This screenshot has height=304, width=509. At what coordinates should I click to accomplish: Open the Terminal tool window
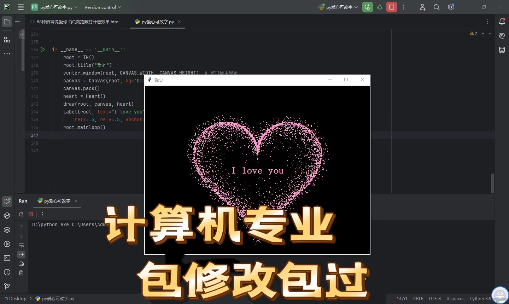[7, 258]
